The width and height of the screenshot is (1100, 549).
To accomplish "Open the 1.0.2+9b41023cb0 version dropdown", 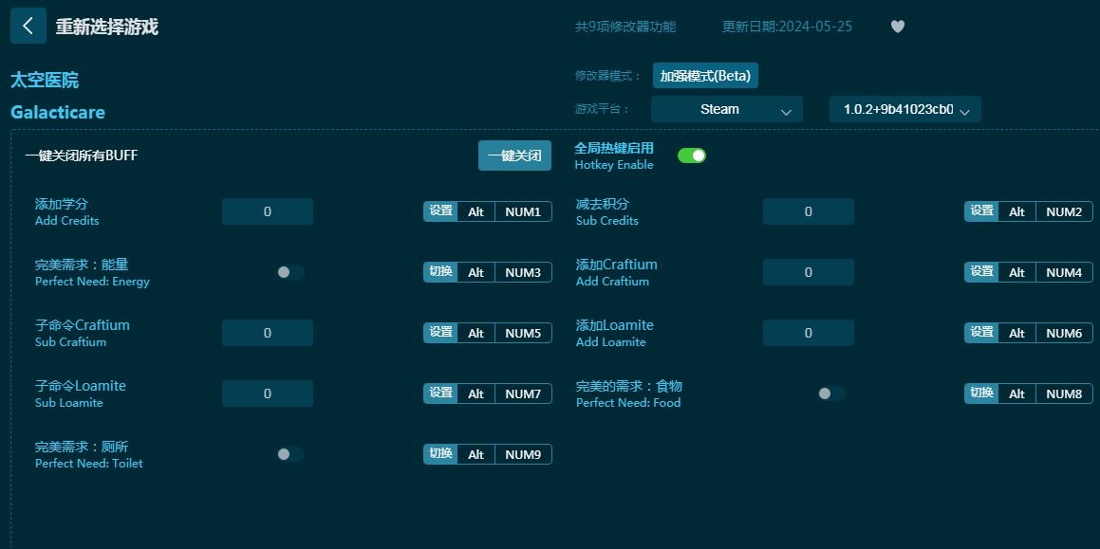I will tap(905, 109).
